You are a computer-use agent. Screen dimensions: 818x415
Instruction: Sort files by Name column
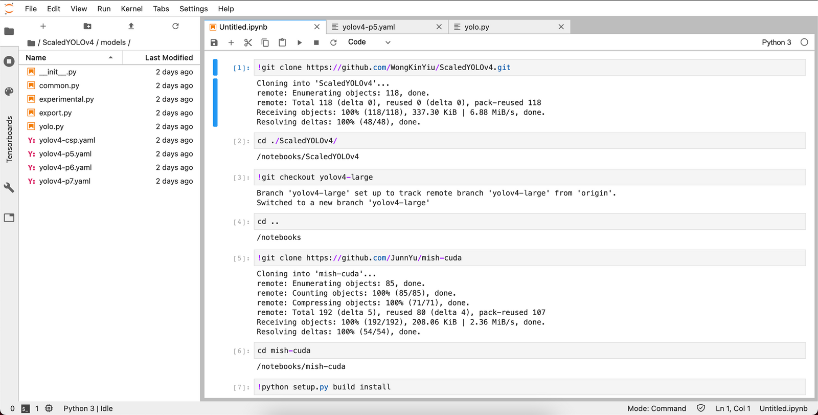(x=70, y=58)
